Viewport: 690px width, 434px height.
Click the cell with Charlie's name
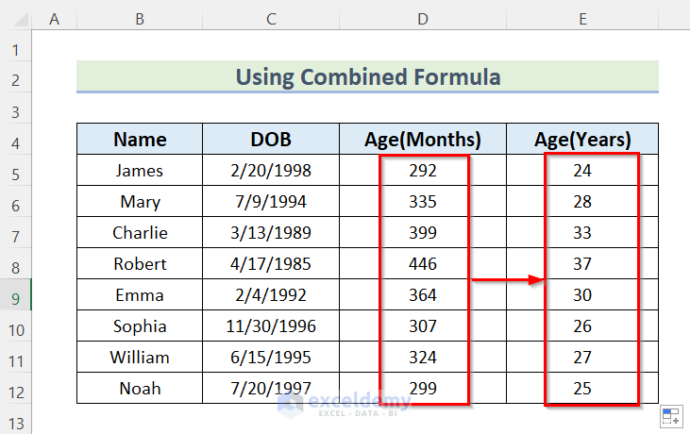(140, 233)
